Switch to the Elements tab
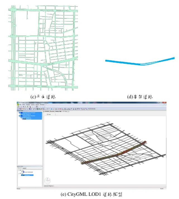This screenshot has height=199, width=179. (20, 168)
